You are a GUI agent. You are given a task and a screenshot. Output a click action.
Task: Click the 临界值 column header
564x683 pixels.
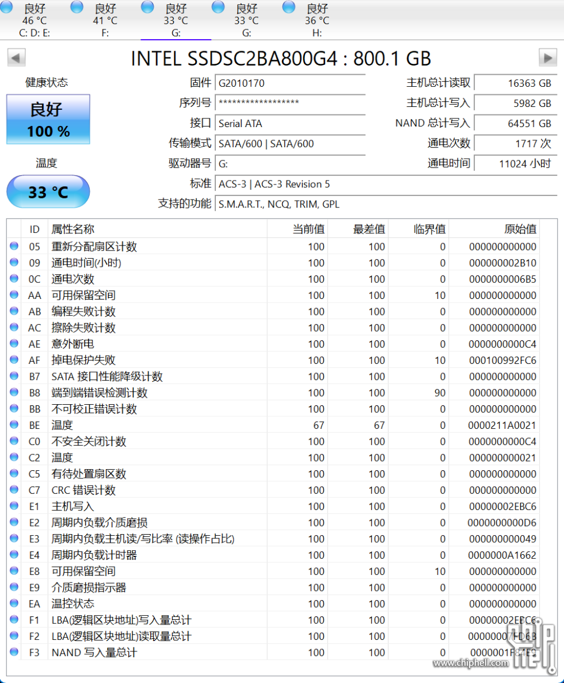point(429,229)
